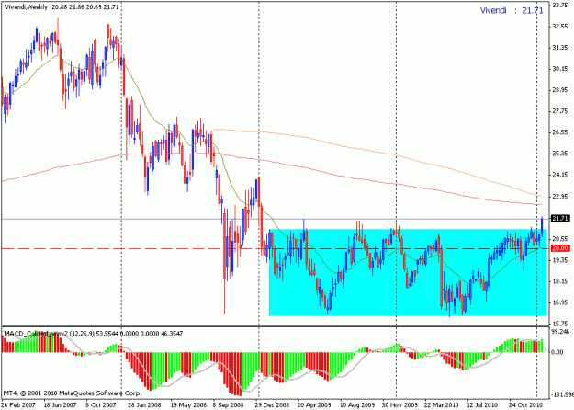Click the 32.55 price axis label
The width and height of the screenshot is (574, 410).
click(560, 27)
